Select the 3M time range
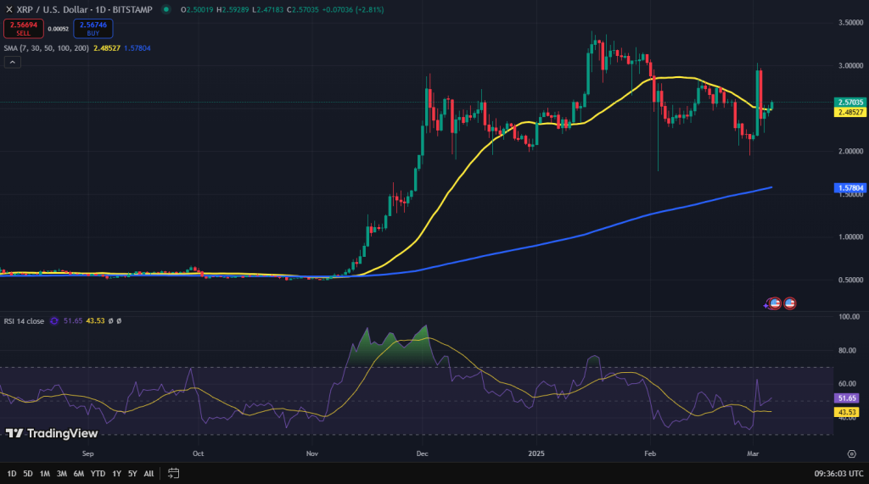The width and height of the screenshot is (869, 484). pyautogui.click(x=61, y=474)
